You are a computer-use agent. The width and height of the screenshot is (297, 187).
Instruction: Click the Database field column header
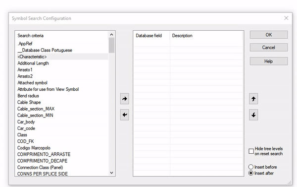click(151, 36)
